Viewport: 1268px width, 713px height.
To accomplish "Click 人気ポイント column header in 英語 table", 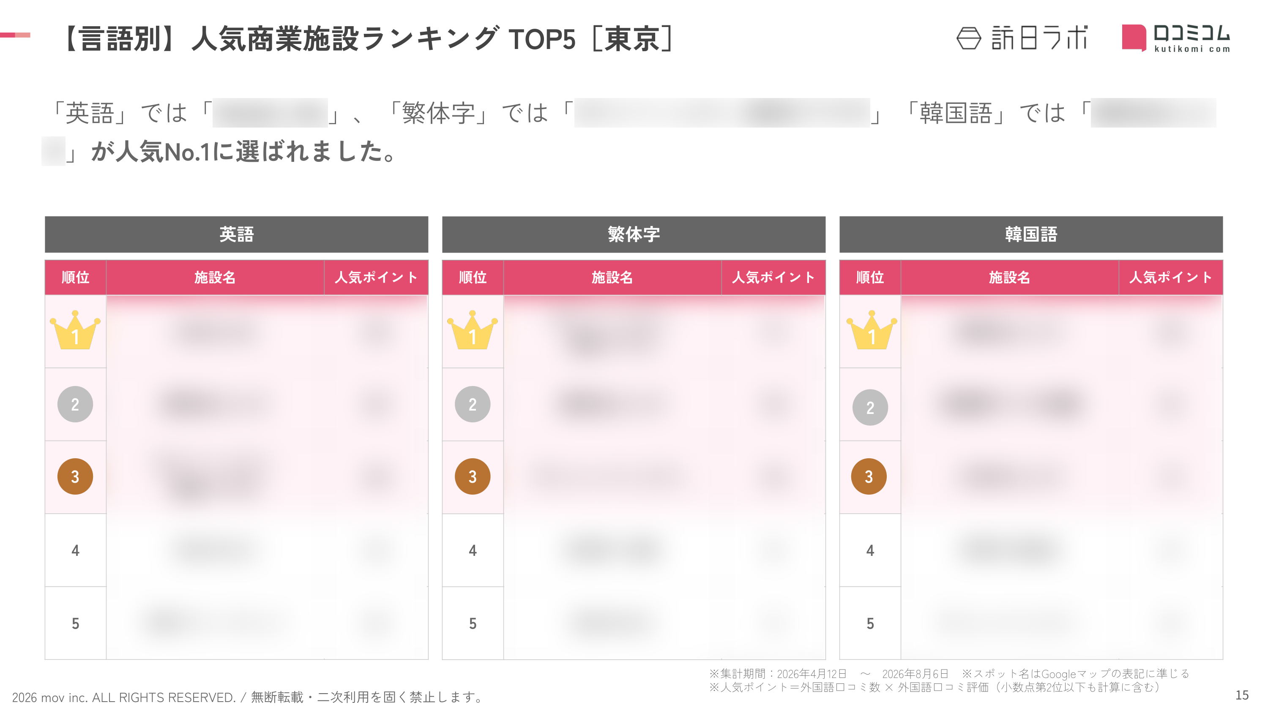I will pos(376,278).
